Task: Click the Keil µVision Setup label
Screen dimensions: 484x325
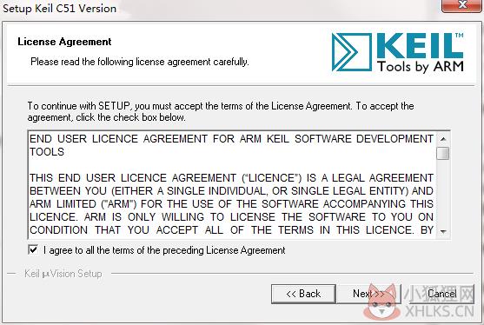Action: (x=63, y=274)
